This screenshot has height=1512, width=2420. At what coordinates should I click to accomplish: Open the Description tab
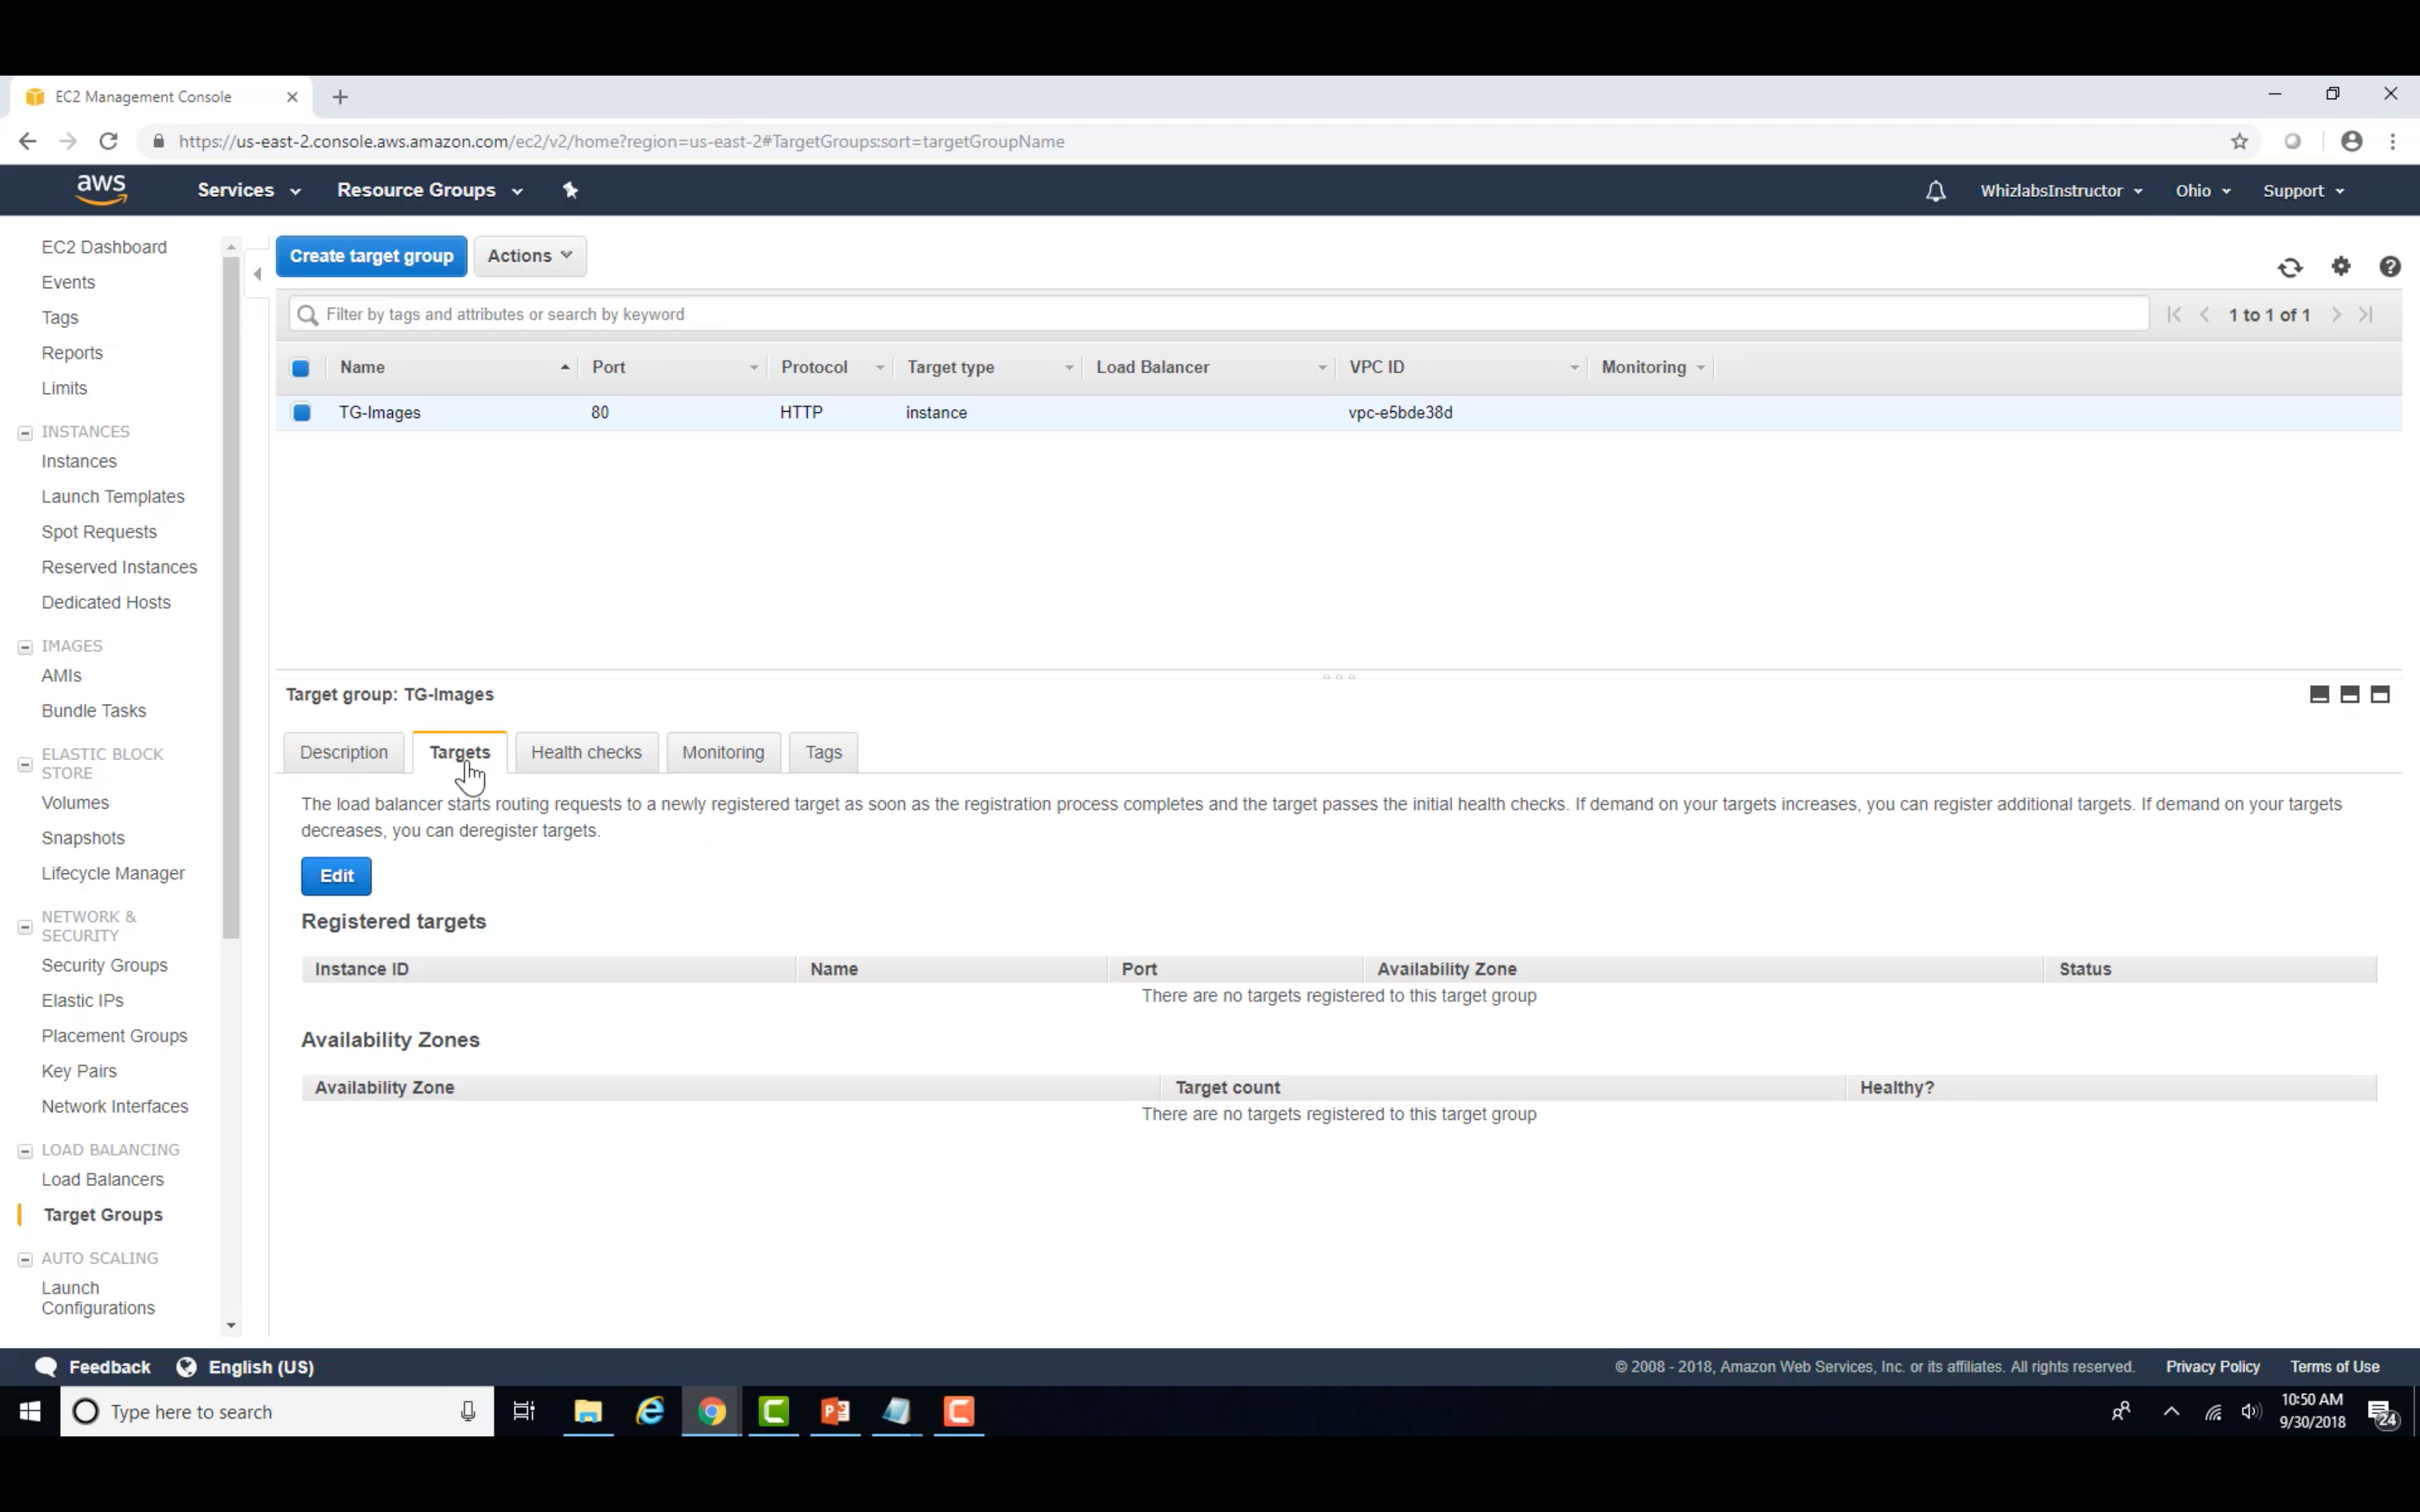point(343,752)
